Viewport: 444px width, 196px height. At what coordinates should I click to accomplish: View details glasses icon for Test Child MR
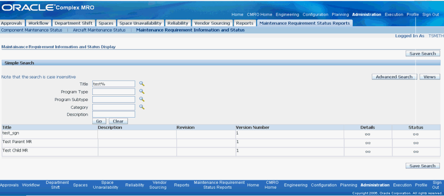click(x=368, y=152)
